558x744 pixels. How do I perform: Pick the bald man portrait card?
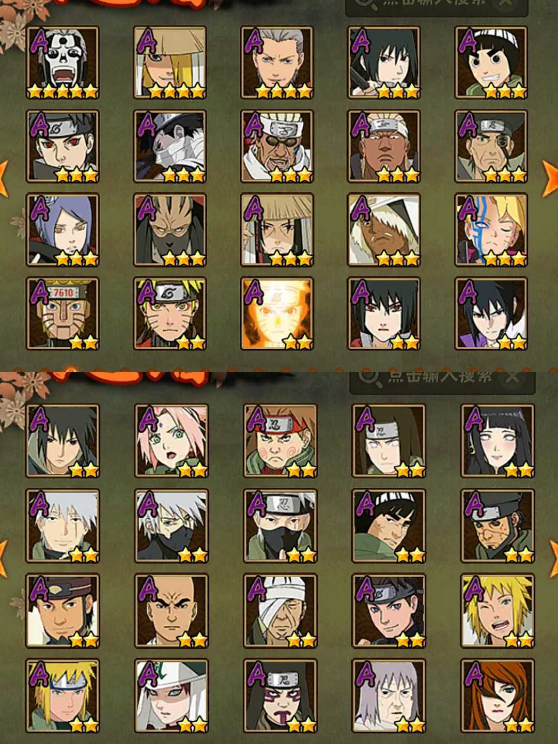pyautogui.click(x=172, y=611)
